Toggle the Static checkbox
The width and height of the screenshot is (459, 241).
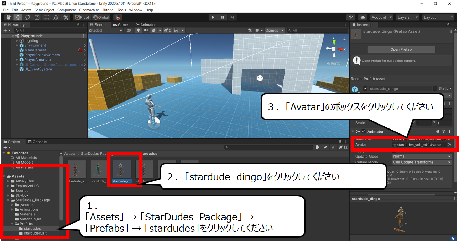435,88
